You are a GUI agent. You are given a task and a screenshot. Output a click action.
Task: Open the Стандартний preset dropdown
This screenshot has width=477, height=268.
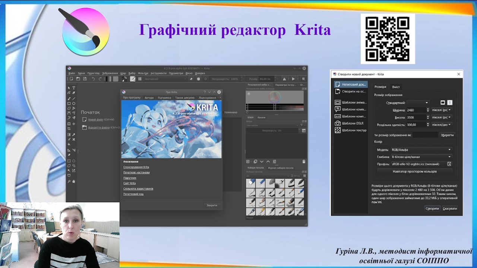pos(418,102)
